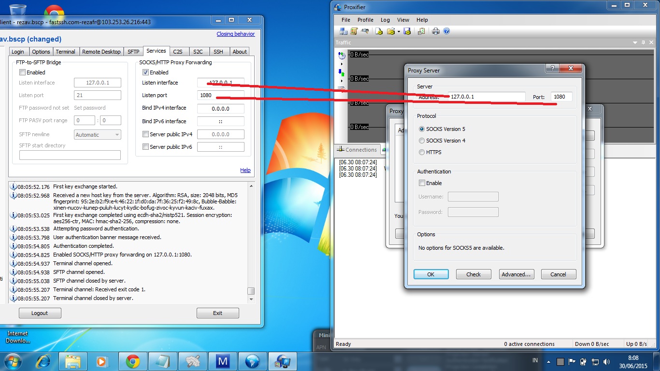Open the Profile menu in Proxifier

(x=365, y=20)
